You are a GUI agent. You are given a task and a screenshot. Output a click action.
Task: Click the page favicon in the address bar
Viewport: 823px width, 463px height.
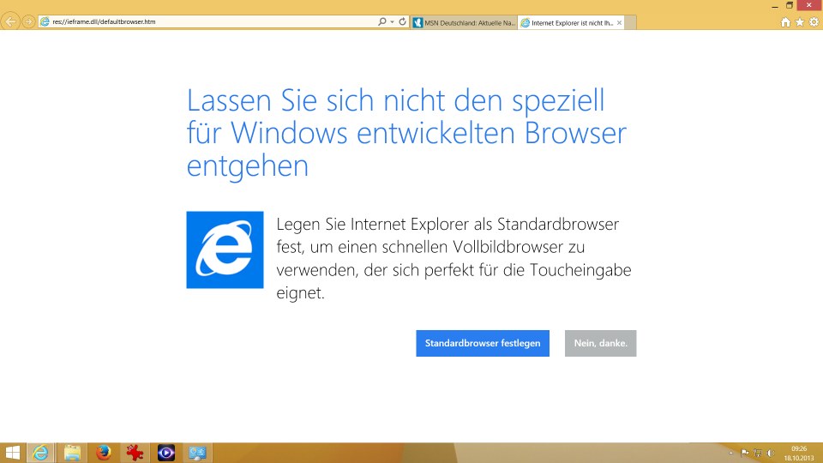click(45, 21)
